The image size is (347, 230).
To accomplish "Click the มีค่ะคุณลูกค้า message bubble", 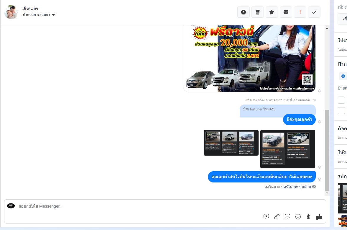I will 299,120.
